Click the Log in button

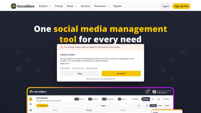[166, 6]
